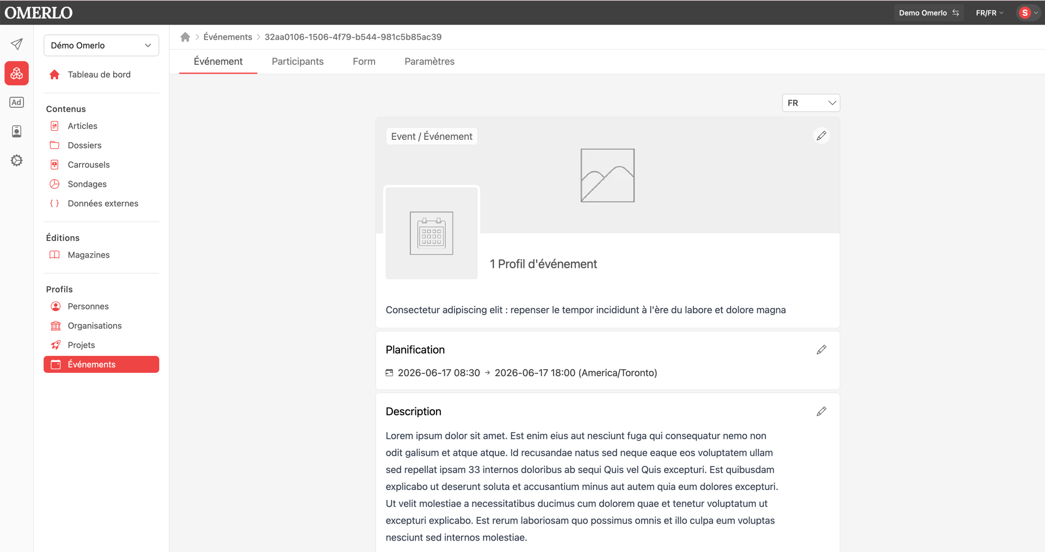Click the swap arrows next to Demo Omerlo
The image size is (1045, 552).
956,13
